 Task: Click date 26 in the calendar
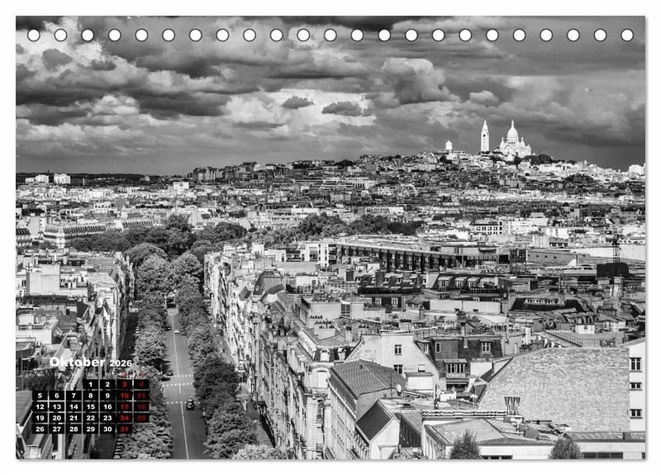pyautogui.click(x=40, y=429)
